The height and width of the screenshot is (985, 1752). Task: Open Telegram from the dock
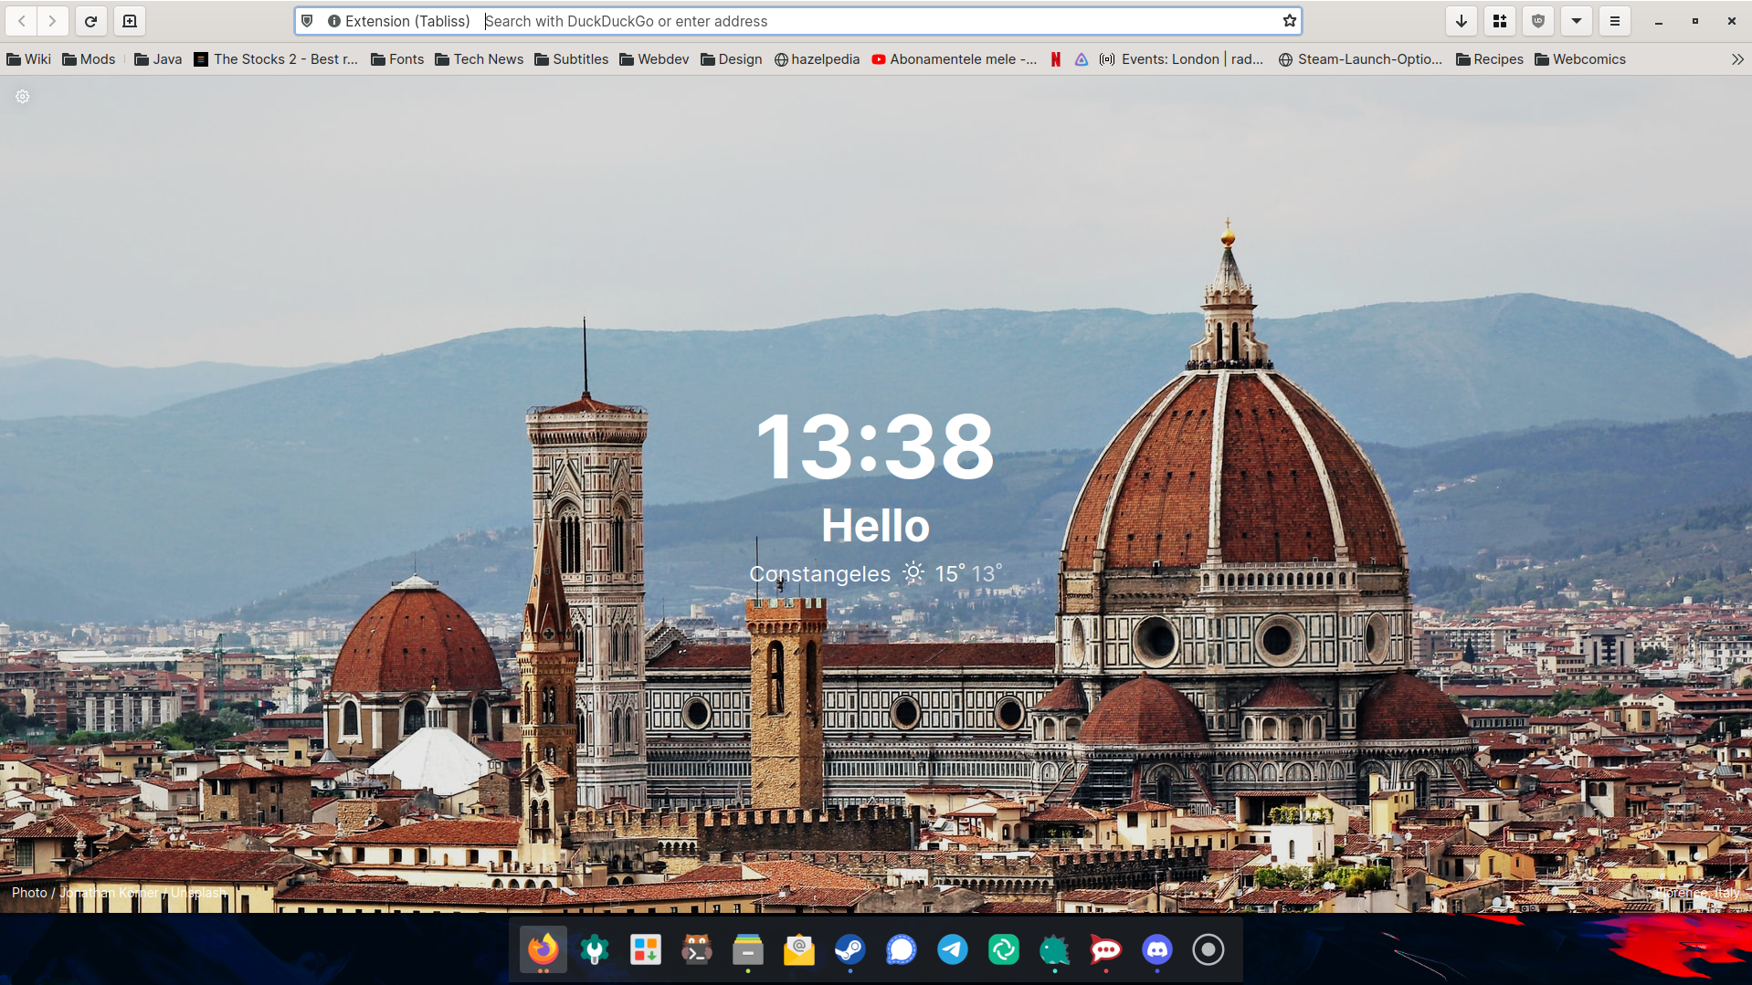point(952,949)
